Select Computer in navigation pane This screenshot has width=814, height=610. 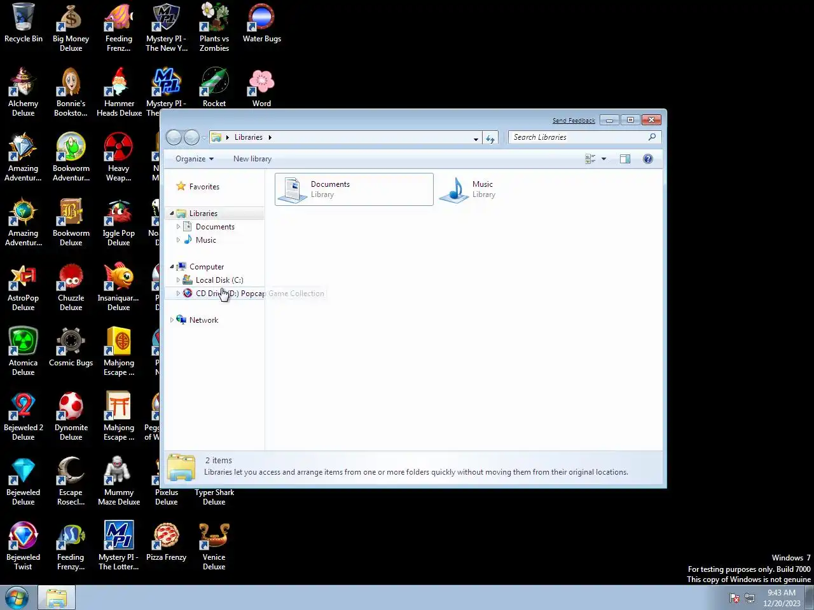(x=207, y=267)
